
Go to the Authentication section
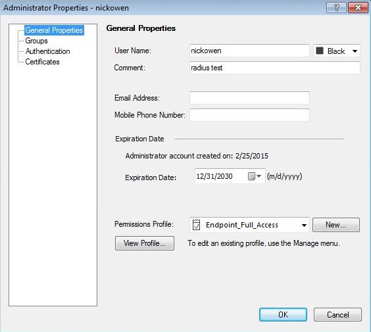tap(47, 51)
